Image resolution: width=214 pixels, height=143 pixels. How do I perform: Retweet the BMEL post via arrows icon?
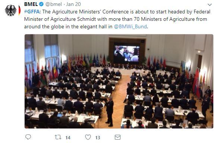coord(58,137)
